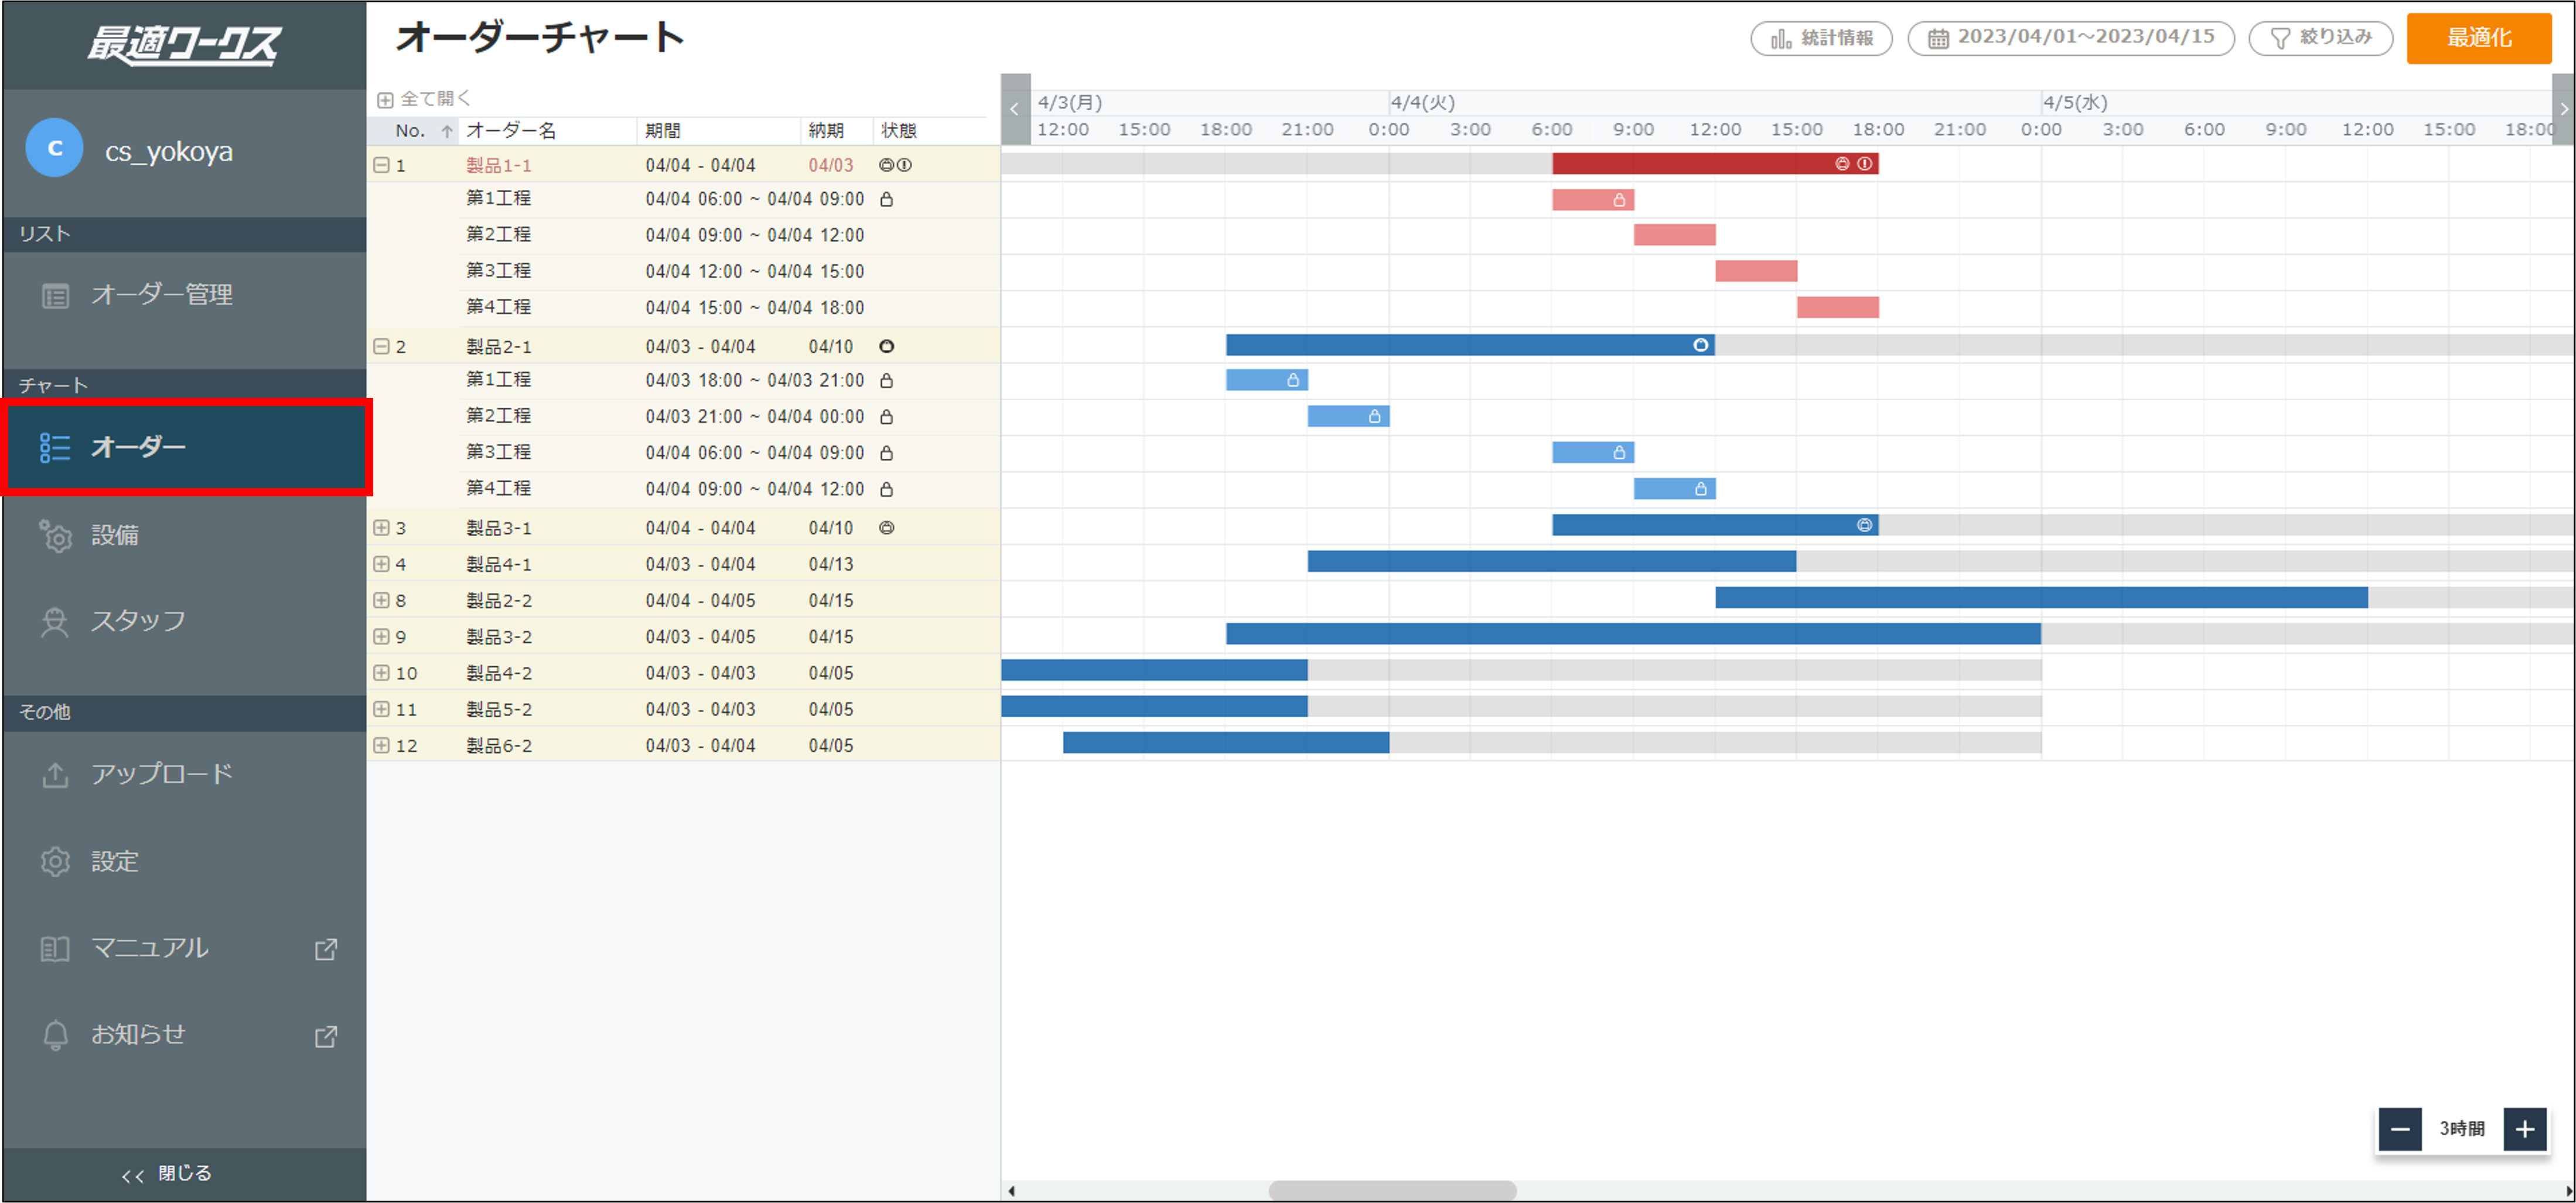
Task: Select the red 製品1-1 Gantt bar
Action: (x=1715, y=163)
